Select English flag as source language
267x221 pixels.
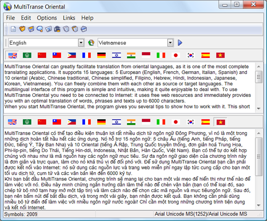[12, 55]
